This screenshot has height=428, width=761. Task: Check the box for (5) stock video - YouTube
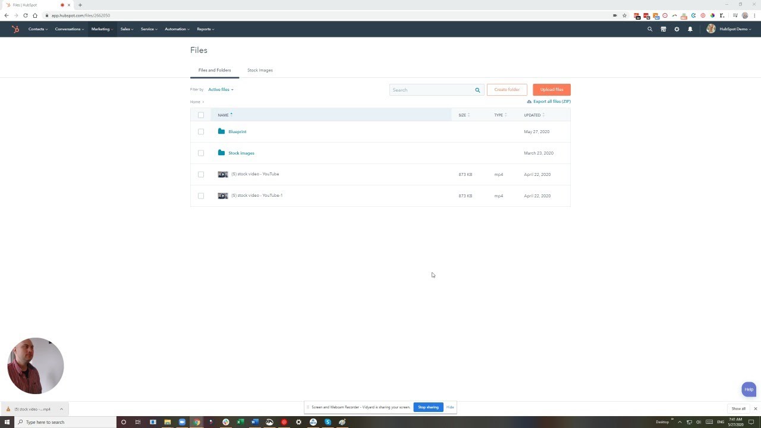(201, 174)
